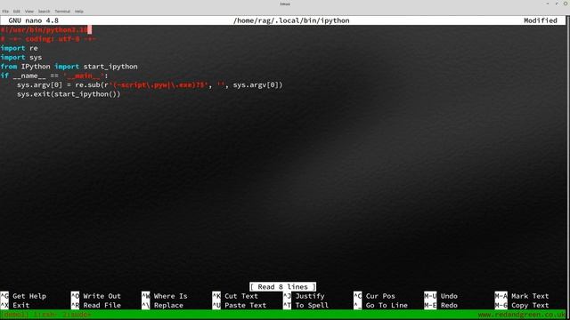Open the Terminal menu

click(x=62, y=12)
